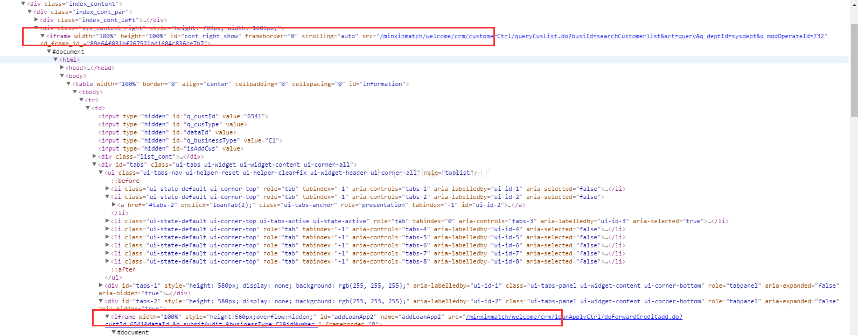
Task: Collapse the #document node under cont_right_show iframe
Action: click(x=49, y=52)
